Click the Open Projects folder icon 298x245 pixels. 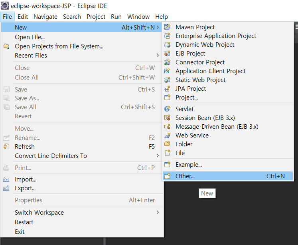6,46
